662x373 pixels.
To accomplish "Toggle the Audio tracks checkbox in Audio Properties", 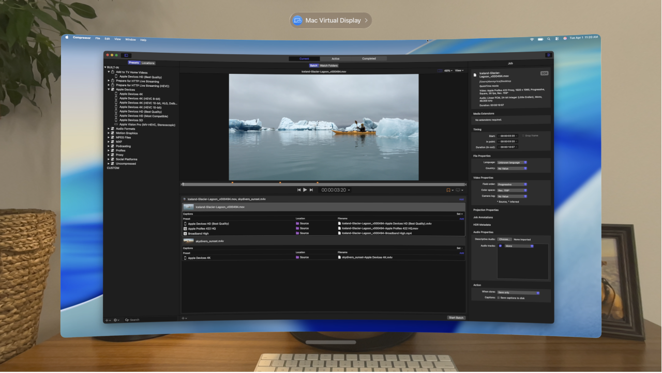I will click(500, 247).
